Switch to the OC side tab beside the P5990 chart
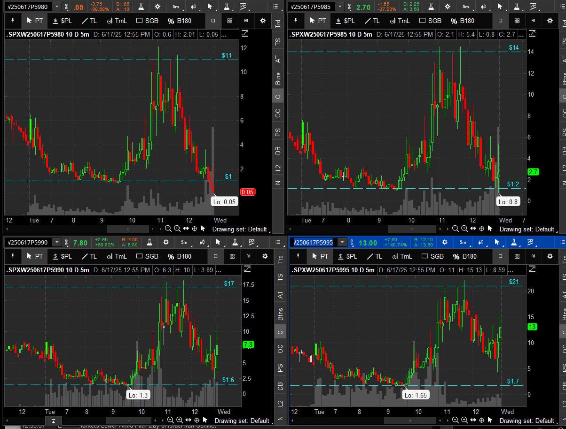566x429 pixels. point(280,349)
